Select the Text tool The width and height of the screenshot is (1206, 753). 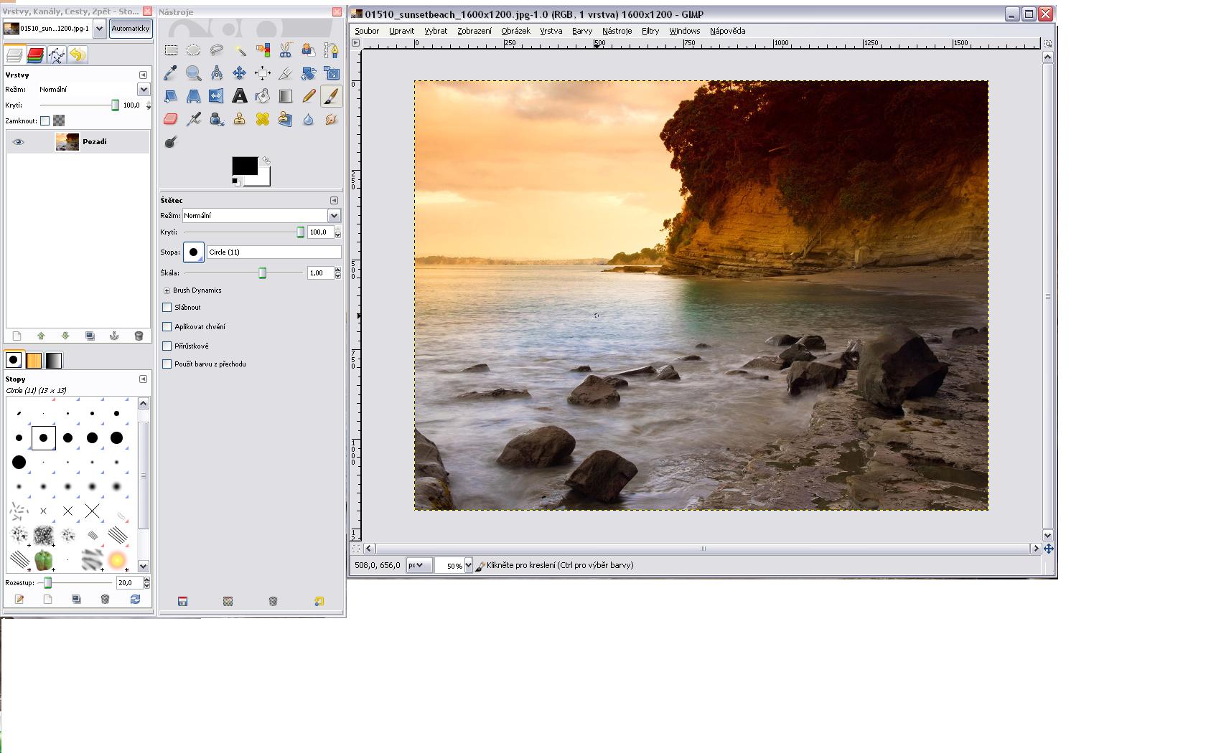tap(239, 96)
